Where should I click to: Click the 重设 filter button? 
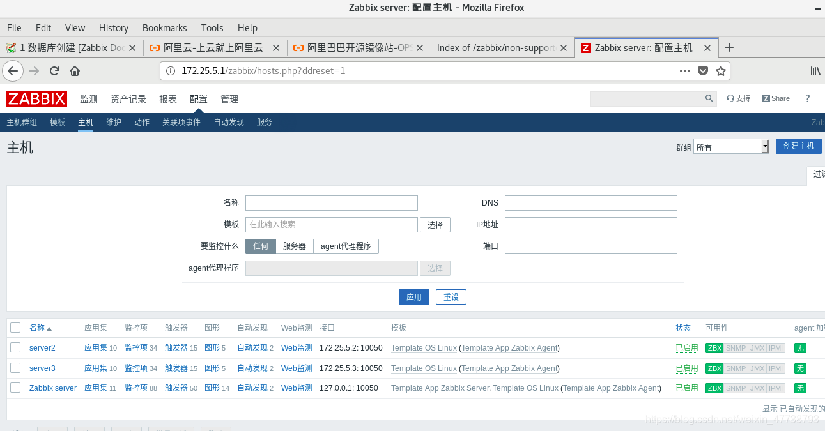click(451, 297)
